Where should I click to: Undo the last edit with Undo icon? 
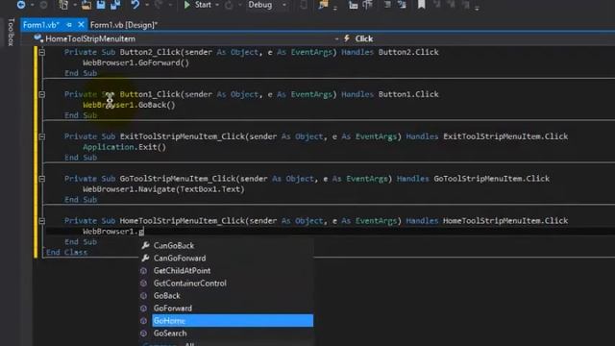[x=135, y=5]
